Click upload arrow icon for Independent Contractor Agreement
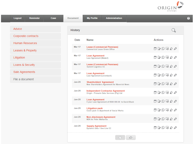Viewport: 194px width, 144px height. click(171, 93)
